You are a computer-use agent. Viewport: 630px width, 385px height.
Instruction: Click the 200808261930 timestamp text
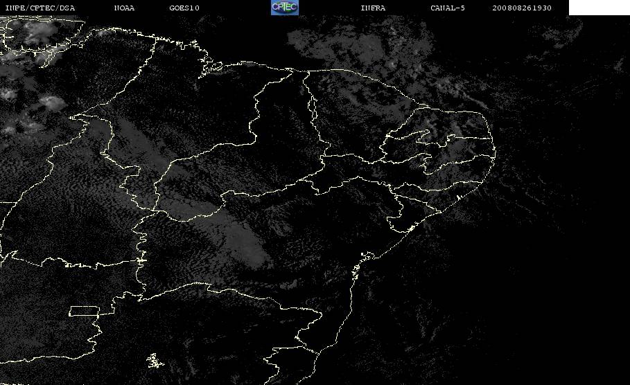pos(522,8)
